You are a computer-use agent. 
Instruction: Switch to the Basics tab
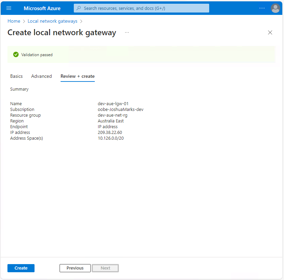(x=16, y=76)
